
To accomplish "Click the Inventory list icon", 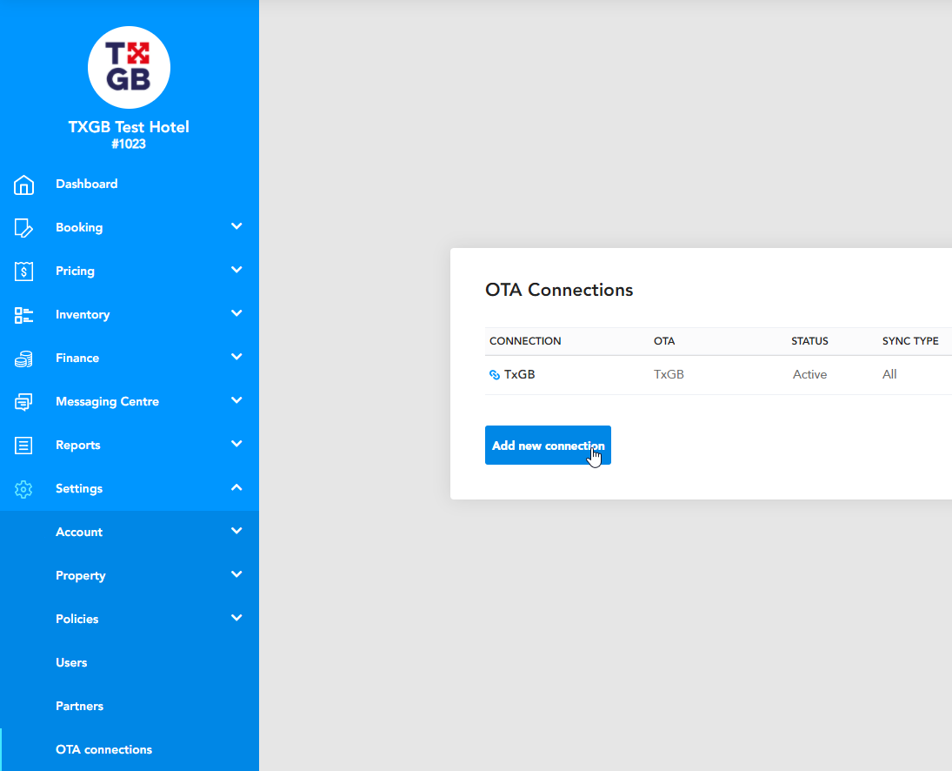I will 23,315.
